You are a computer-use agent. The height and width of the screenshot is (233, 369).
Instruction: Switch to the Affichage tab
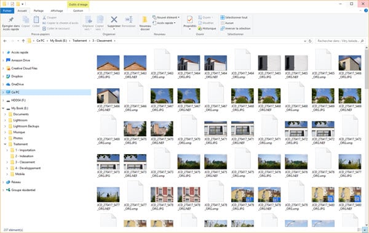pos(57,10)
